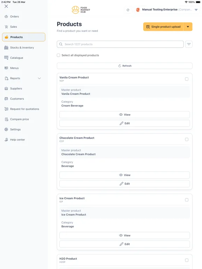Click the Stocks & inventory icon
Image resolution: width=202 pixels, height=269 pixels.
point(6,48)
